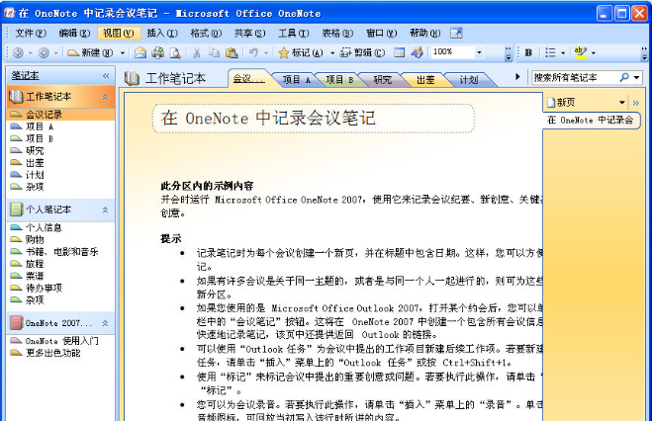Screen dimensions: 652x421
Task: Click the 标记 star tag button
Action: (x=301, y=52)
